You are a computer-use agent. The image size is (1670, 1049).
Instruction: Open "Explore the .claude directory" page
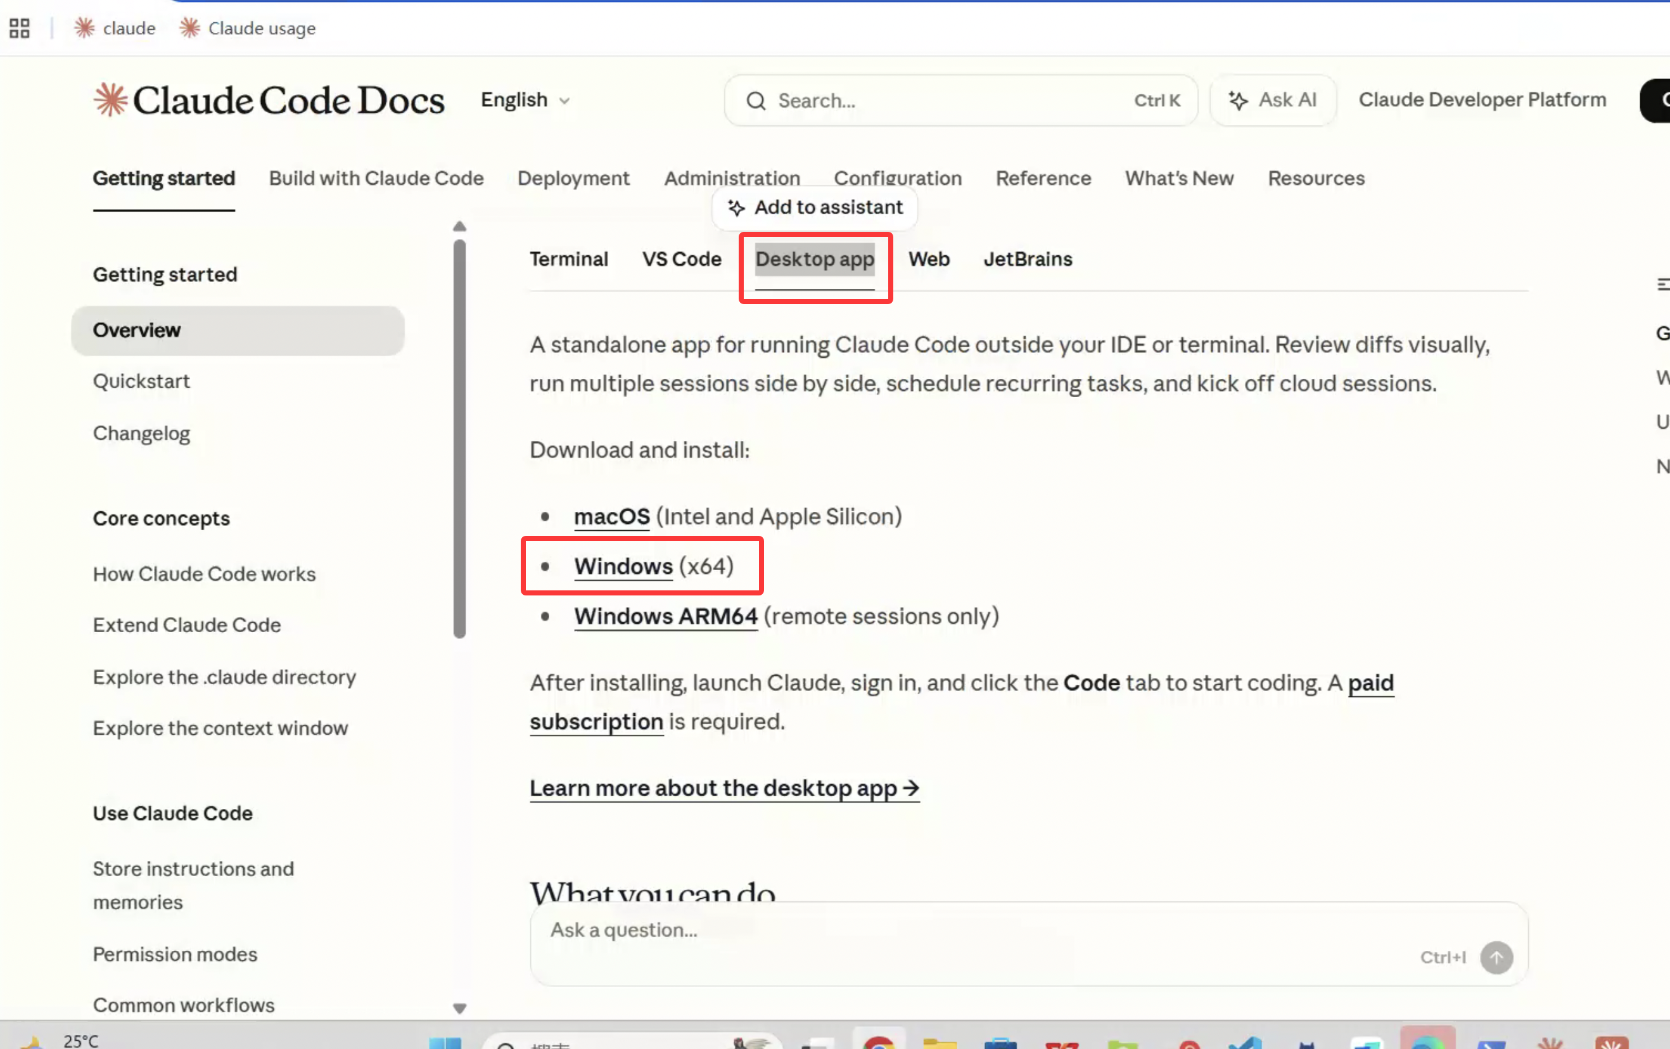point(224,677)
